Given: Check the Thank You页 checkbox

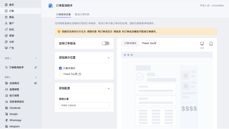Looking at the screenshot, I should click(x=60, y=74).
